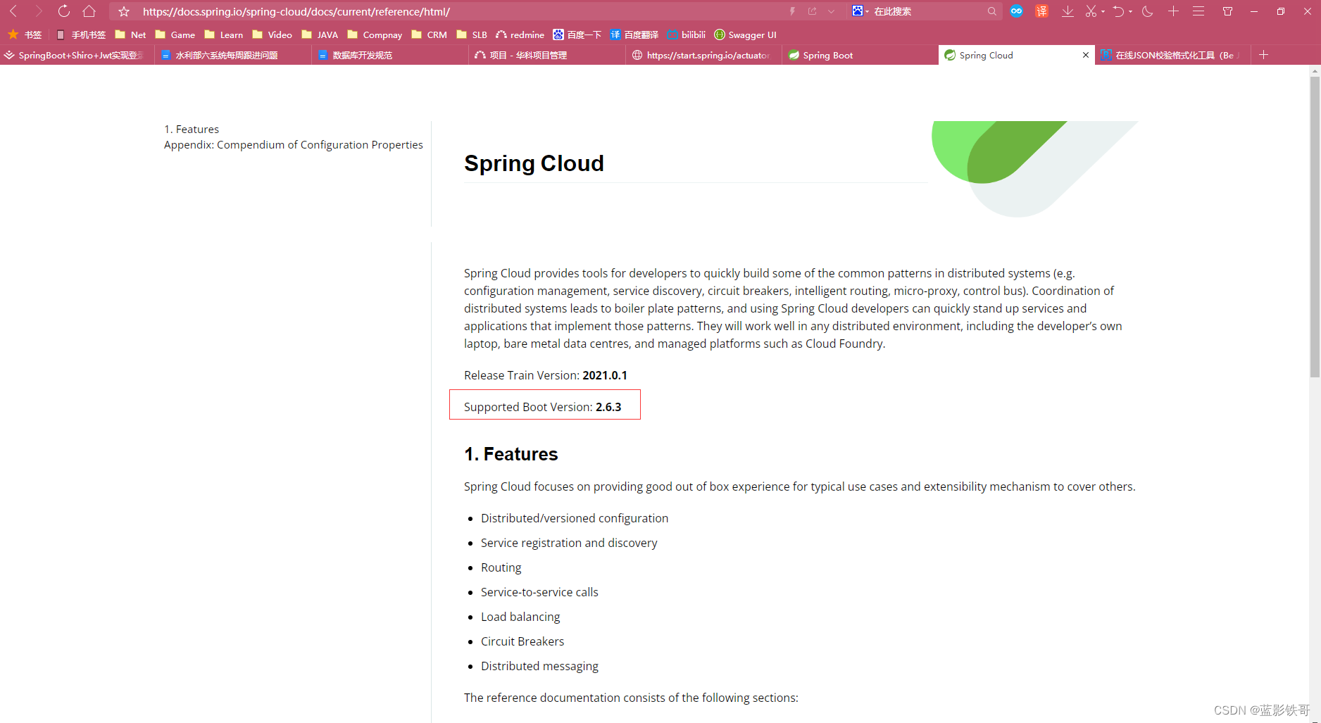
Task: Open the JAVA bookmarks folder
Action: (x=320, y=34)
